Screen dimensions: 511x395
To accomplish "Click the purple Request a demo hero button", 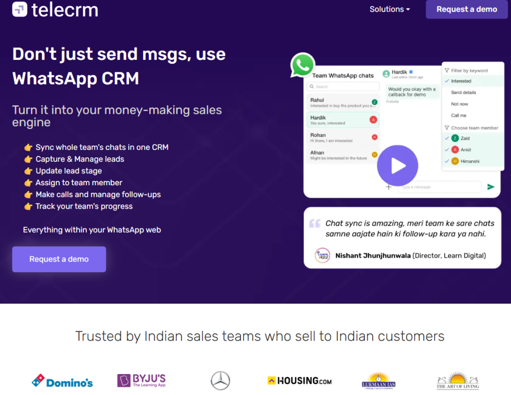I will click(x=59, y=259).
